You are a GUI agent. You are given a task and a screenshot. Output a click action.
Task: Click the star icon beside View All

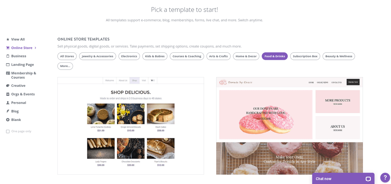(8, 39)
